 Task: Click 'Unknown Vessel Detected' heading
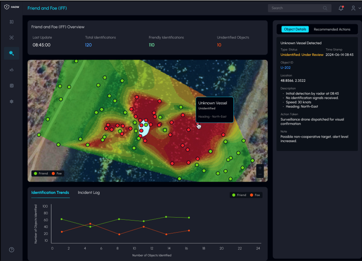[x=301, y=43]
